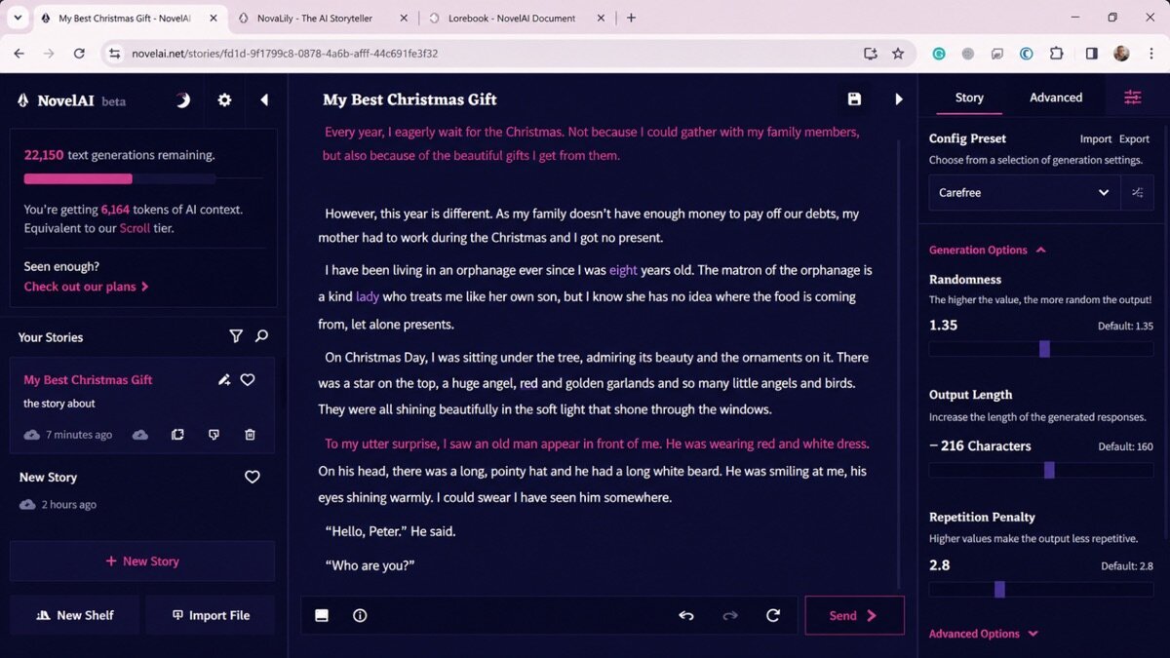This screenshot has width=1170, height=658.
Task: Open the image generation icon below editor
Action: (322, 615)
